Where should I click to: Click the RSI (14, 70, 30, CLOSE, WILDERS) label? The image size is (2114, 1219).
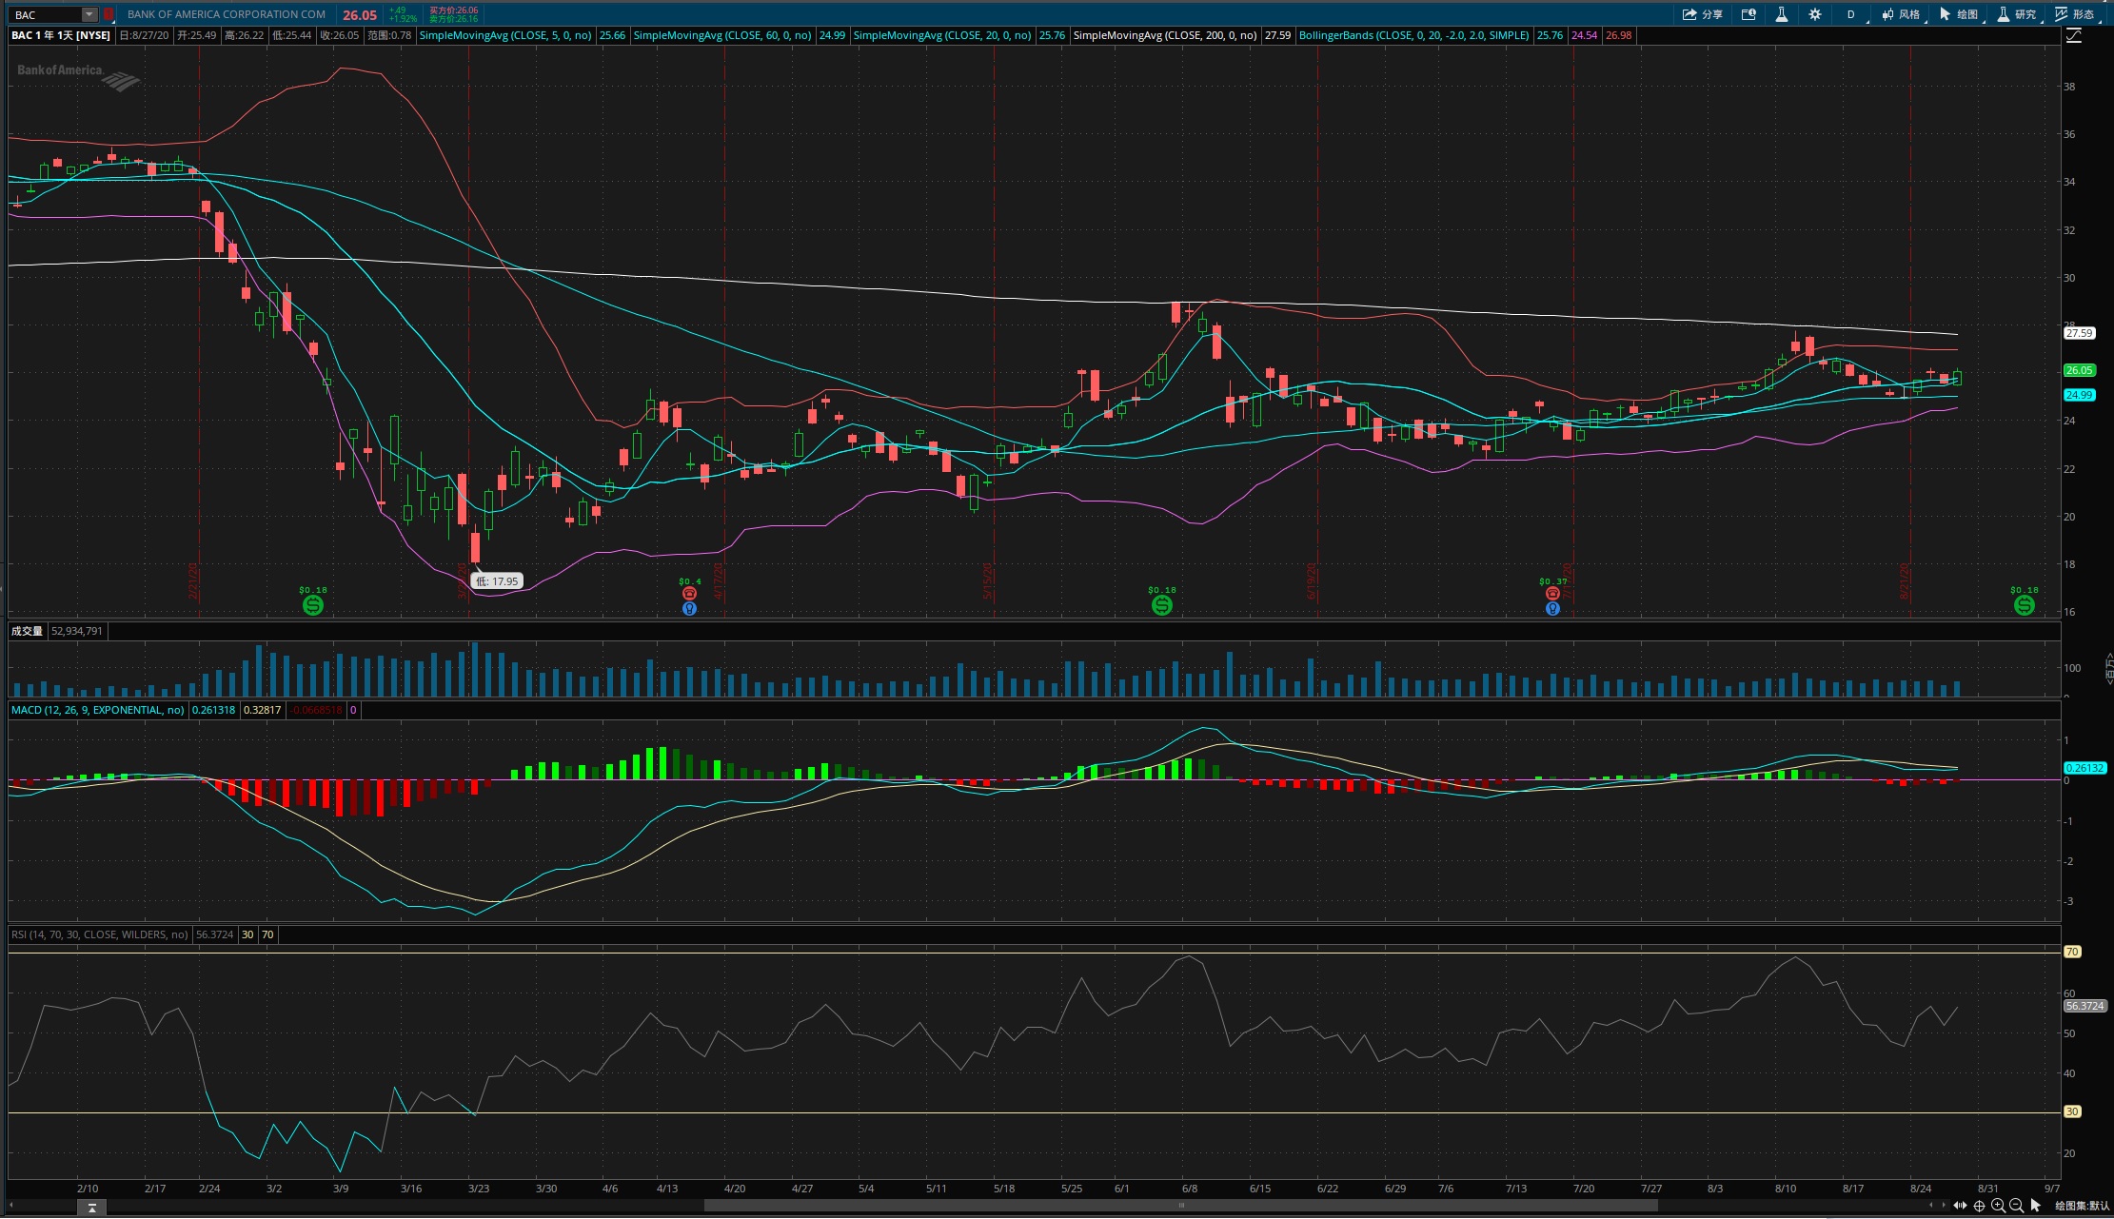click(100, 934)
